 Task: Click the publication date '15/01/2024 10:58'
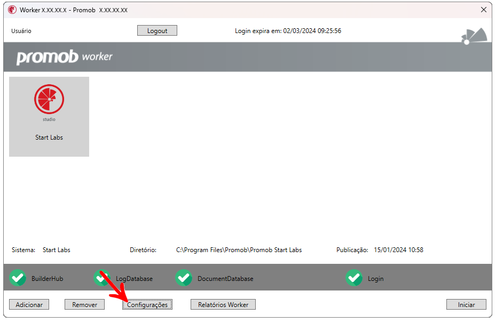click(399, 250)
